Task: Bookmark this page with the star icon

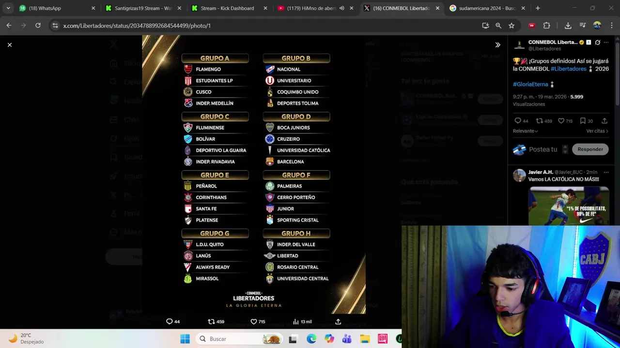Action: [511, 26]
